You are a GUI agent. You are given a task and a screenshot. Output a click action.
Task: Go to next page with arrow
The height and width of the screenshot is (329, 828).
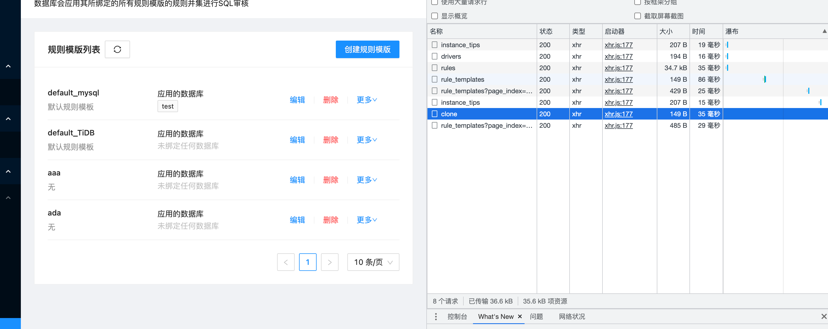coord(329,262)
